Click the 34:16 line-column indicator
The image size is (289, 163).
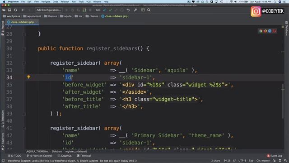tap(227, 161)
